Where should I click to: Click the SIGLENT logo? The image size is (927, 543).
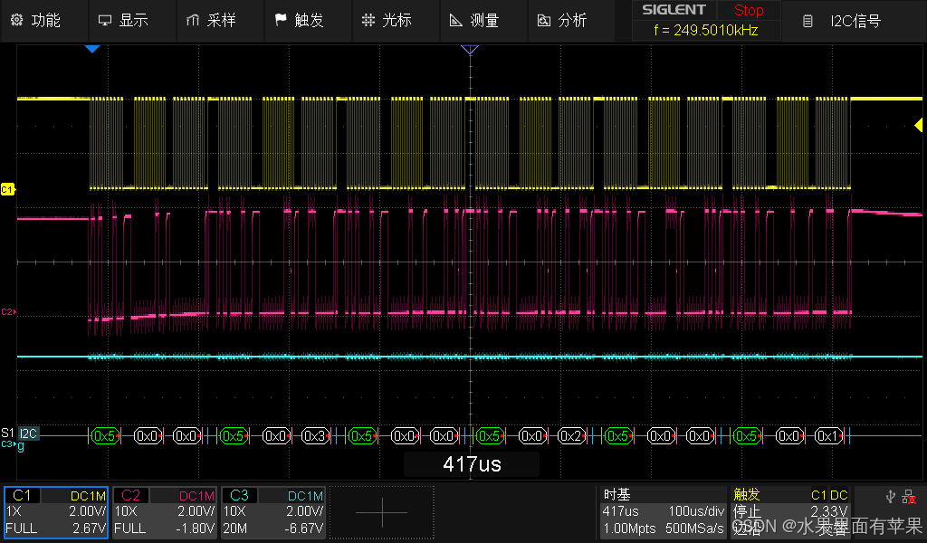click(674, 10)
